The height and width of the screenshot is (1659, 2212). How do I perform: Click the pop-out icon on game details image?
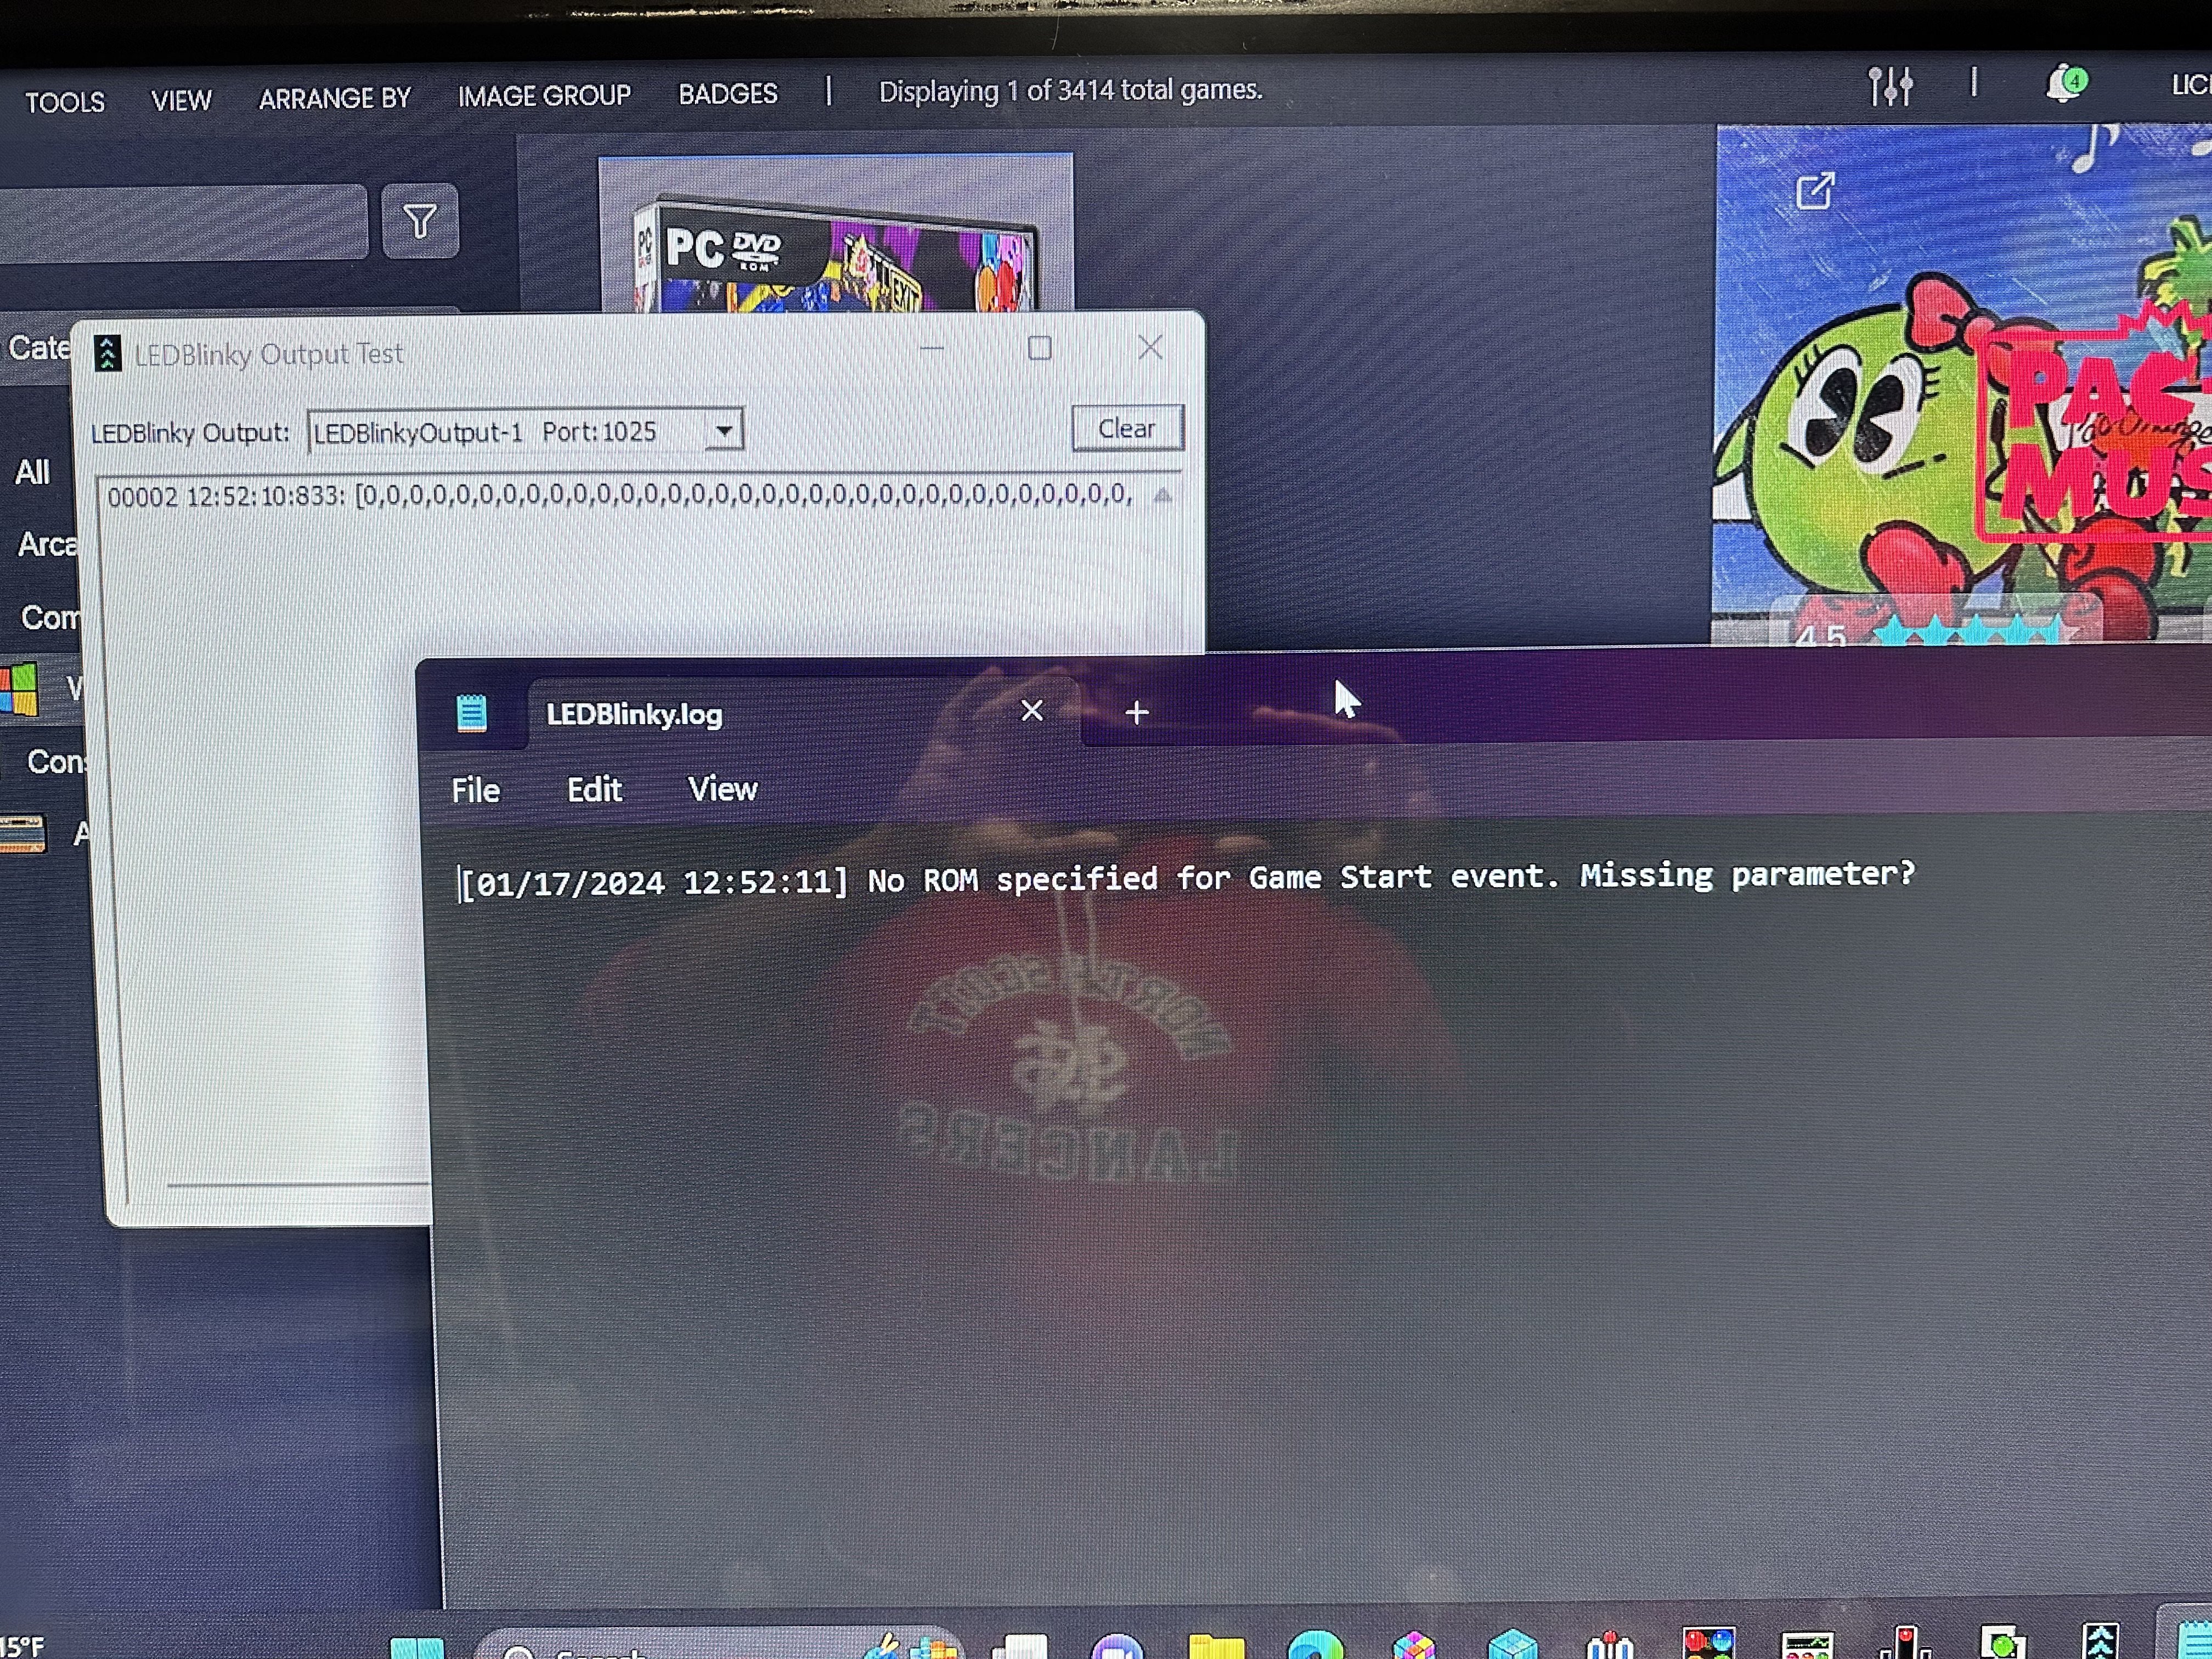(1815, 191)
